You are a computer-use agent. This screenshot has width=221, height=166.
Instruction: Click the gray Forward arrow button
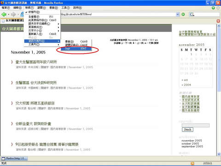tap(13, 14)
